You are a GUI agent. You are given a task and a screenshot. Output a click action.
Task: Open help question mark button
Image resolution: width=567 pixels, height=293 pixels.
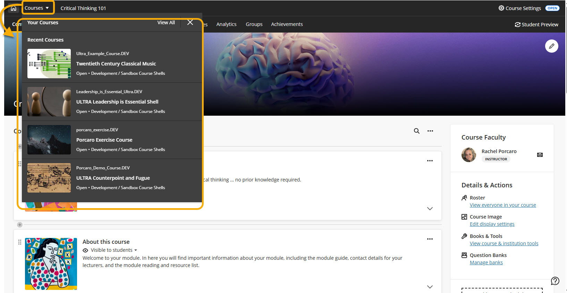click(x=555, y=281)
